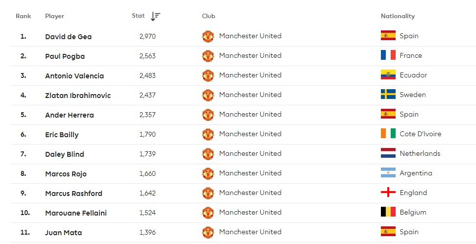Open Marouane Fellaini's player page
The image size is (476, 244).
[75, 213]
